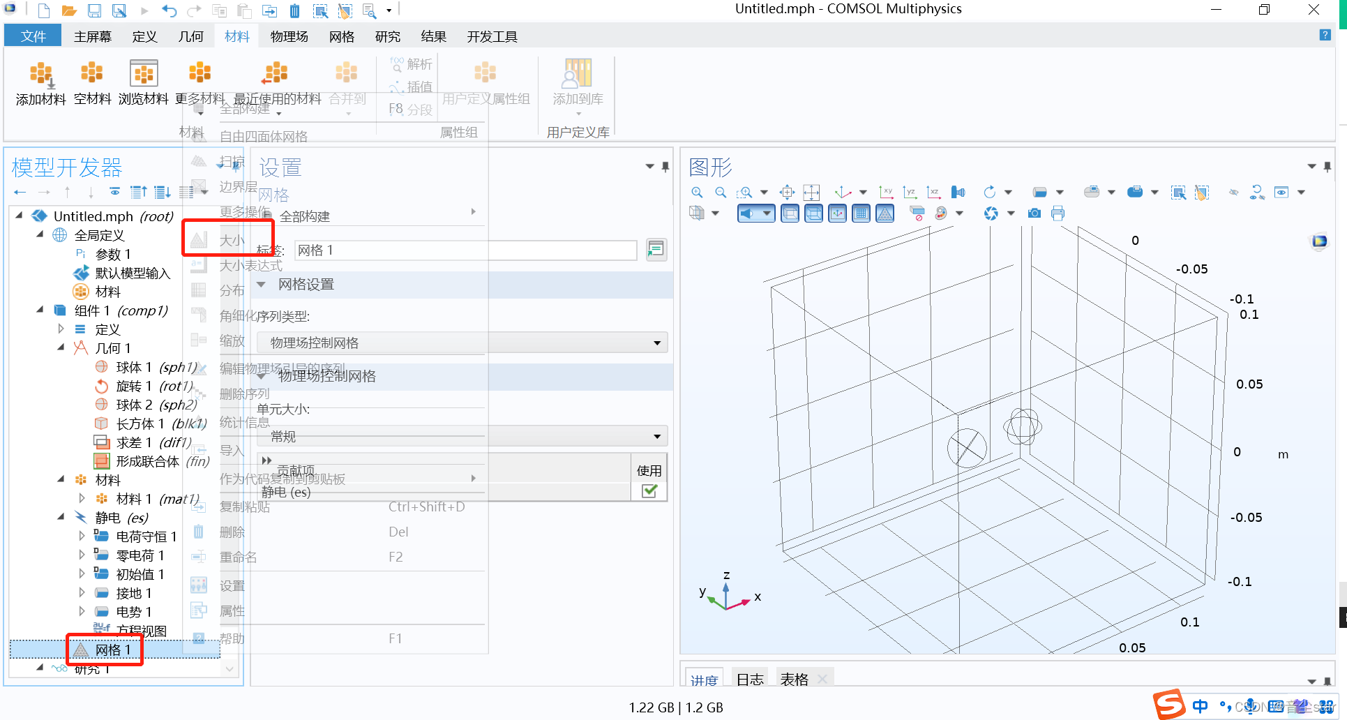1347x720 pixels.
Task: Open the 单元大小 常规 dropdown
Action: (x=462, y=437)
